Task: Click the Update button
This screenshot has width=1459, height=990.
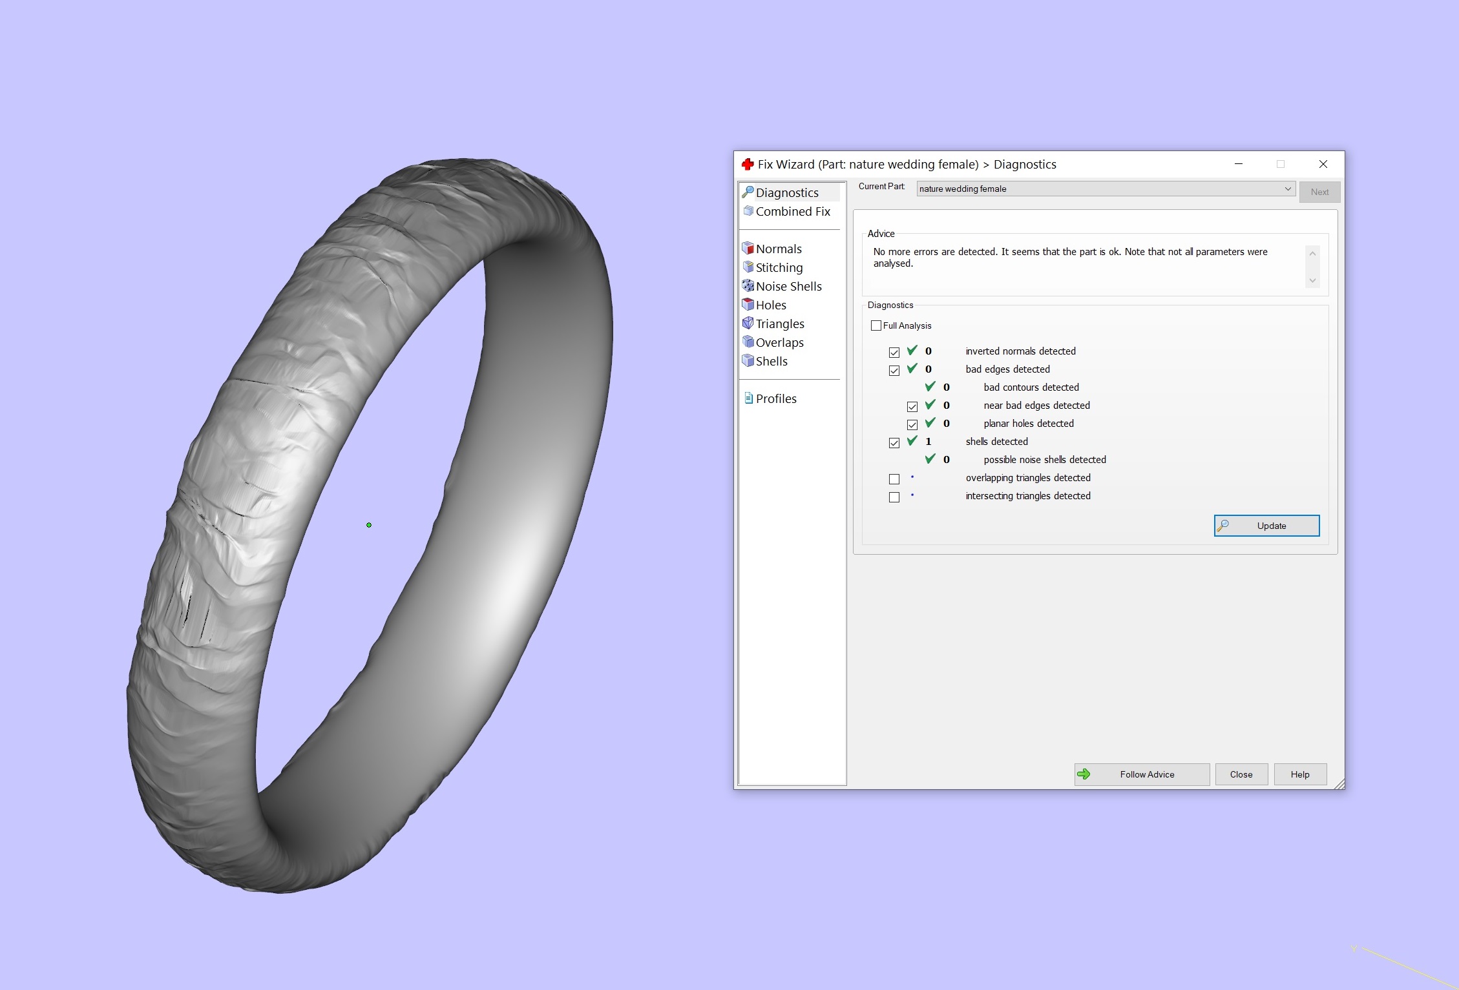Action: [x=1266, y=526]
